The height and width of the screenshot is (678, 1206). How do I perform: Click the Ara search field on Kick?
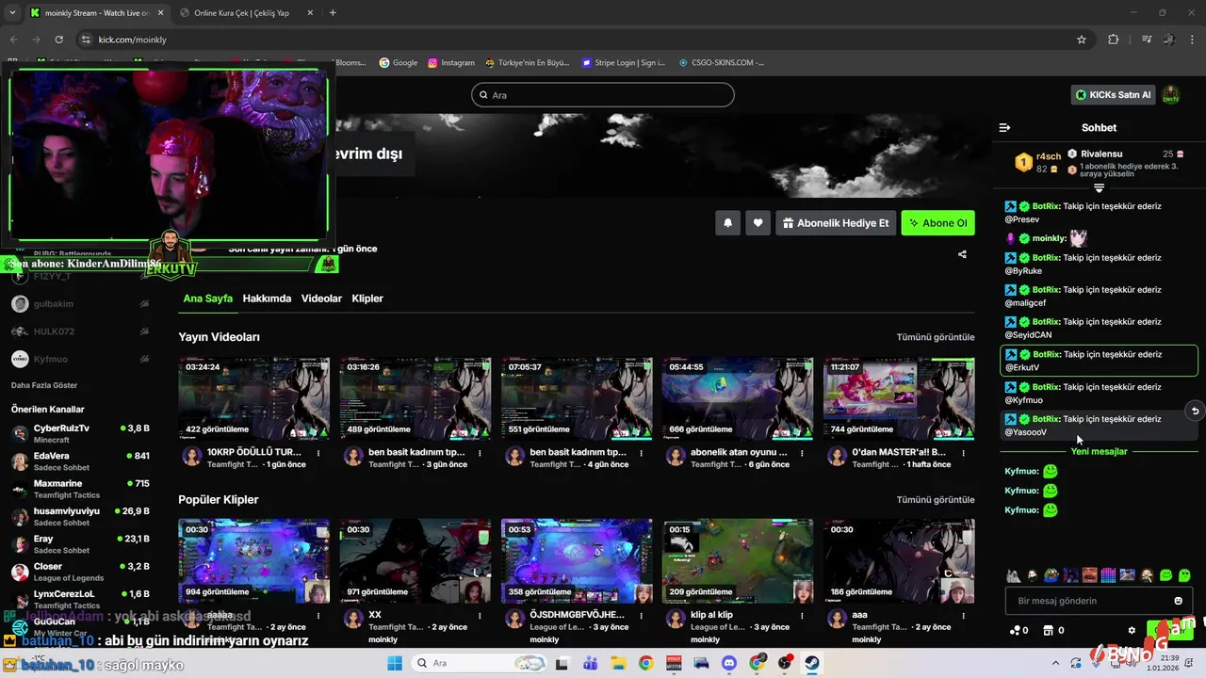coord(603,95)
